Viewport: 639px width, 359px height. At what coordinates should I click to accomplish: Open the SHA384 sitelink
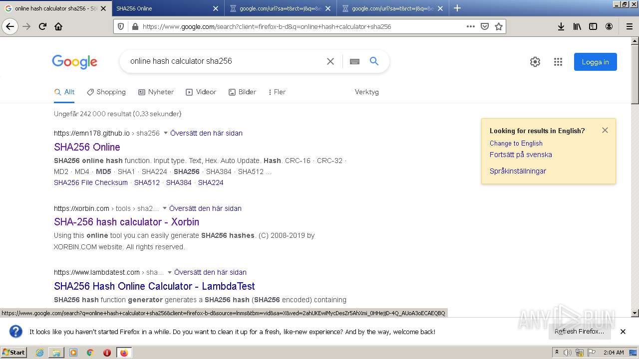point(179,182)
